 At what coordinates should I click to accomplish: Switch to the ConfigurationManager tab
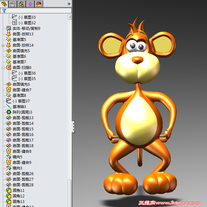(x=21, y=4)
